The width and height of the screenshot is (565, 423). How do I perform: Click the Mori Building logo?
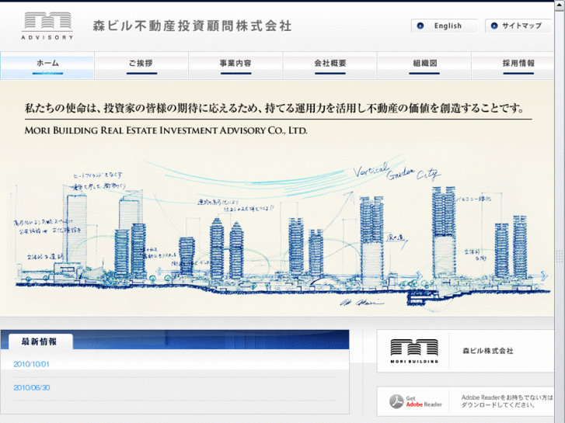(414, 351)
